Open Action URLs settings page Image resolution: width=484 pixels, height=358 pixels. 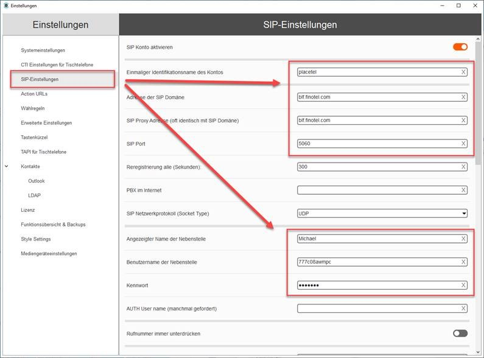[x=34, y=94]
